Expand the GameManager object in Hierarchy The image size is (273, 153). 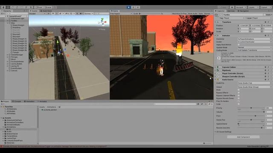tap(8, 55)
